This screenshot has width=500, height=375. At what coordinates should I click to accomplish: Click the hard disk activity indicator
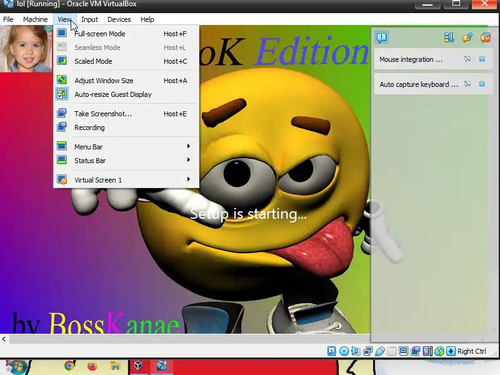pos(332,351)
